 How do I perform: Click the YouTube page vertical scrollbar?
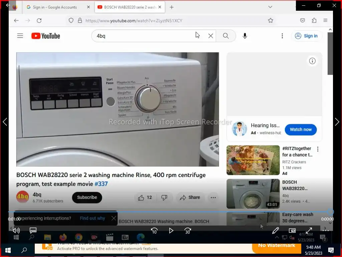tap(330, 53)
